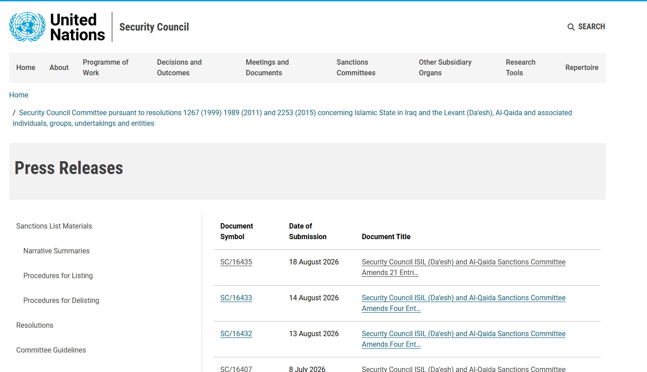Open Meetings and Documents menu
647x372 pixels.
pyautogui.click(x=267, y=68)
